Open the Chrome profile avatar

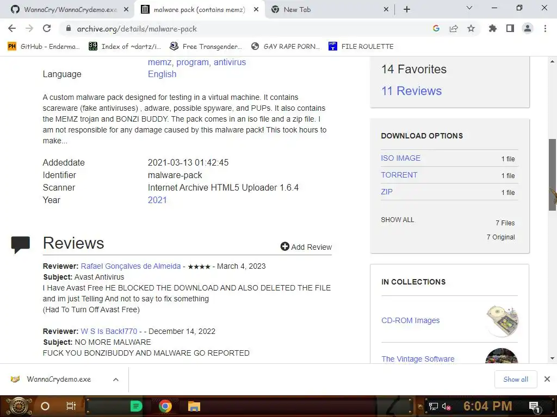(x=528, y=28)
